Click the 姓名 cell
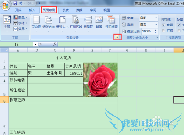 18,66
